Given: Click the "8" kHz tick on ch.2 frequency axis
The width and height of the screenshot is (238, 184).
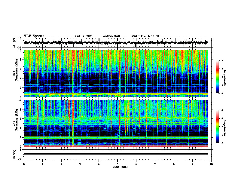Looking at the screenshot, I should [x=21, y=109].
